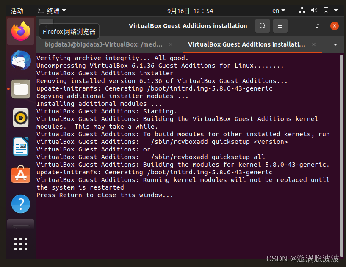Launch Thunderbird mail from dock
Screen dimensions: 346x267
pyautogui.click(x=21, y=60)
